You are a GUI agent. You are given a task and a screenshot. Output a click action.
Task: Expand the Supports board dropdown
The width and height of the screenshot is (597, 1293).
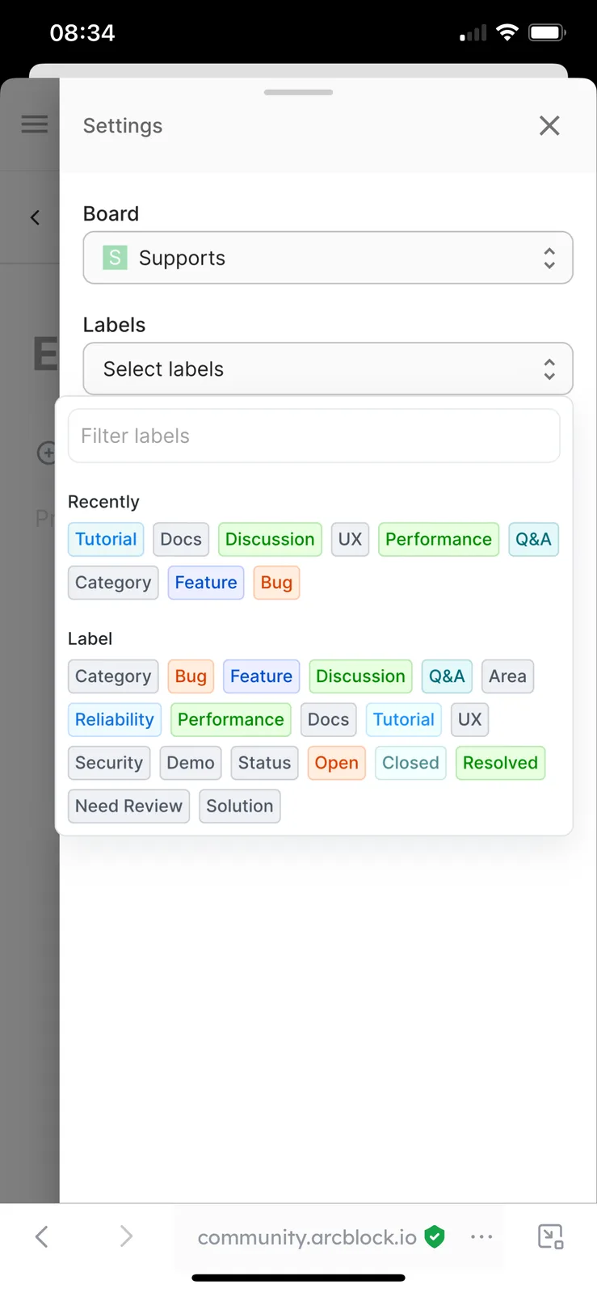click(x=328, y=258)
